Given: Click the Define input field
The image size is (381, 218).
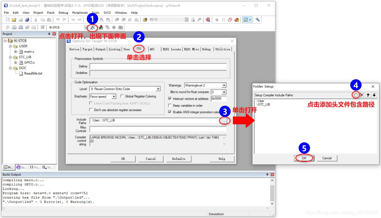Looking at the screenshot, I should click(x=158, y=66).
